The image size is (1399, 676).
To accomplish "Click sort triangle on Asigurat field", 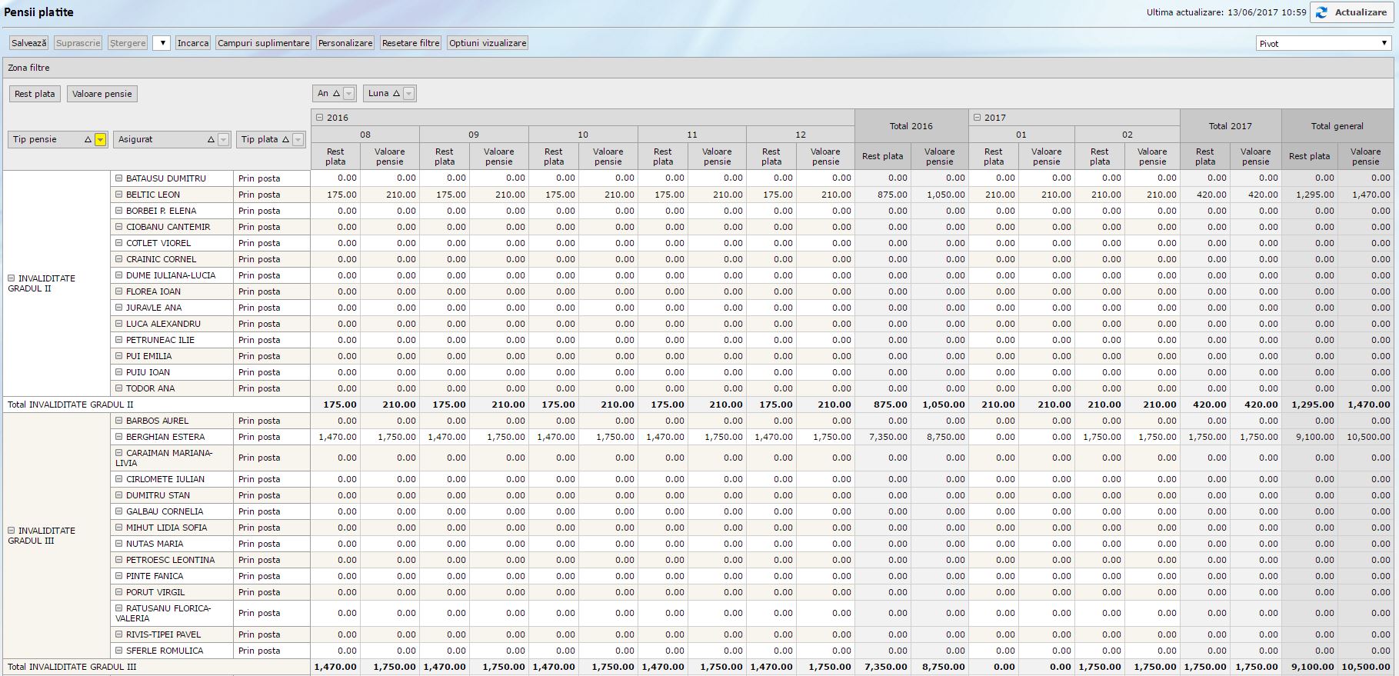I will coord(211,140).
